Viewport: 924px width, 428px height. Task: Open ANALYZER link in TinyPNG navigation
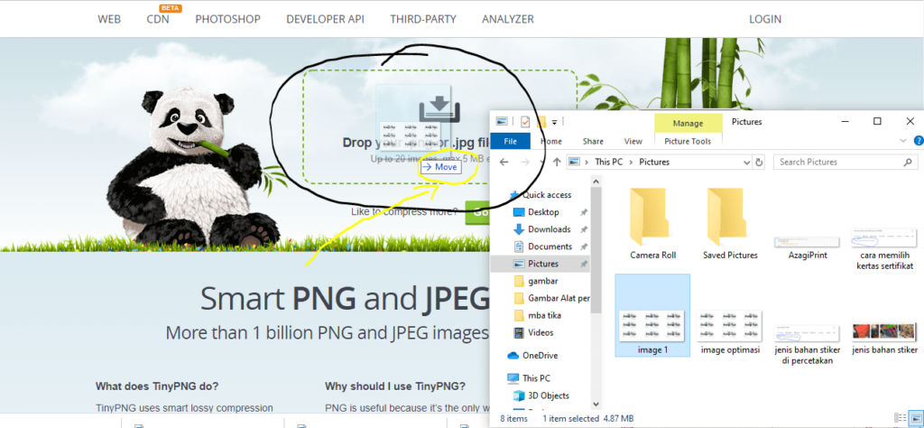[508, 19]
